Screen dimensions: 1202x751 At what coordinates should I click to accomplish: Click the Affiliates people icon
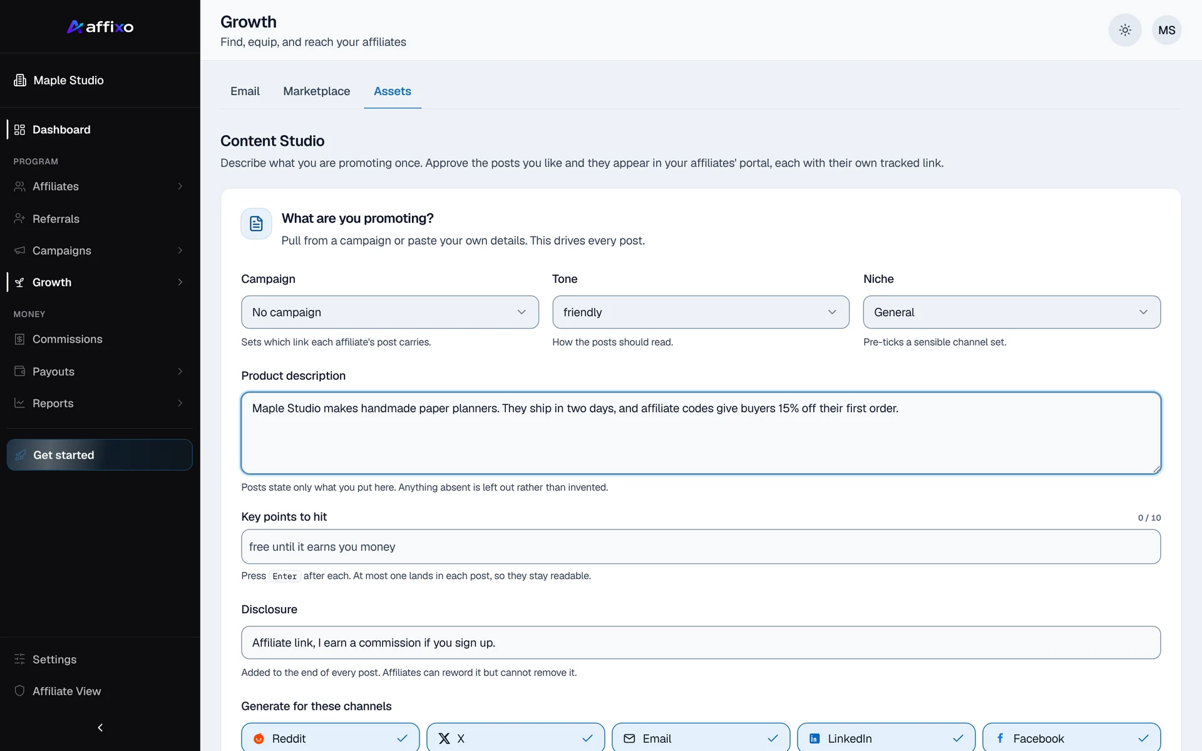[x=19, y=186]
